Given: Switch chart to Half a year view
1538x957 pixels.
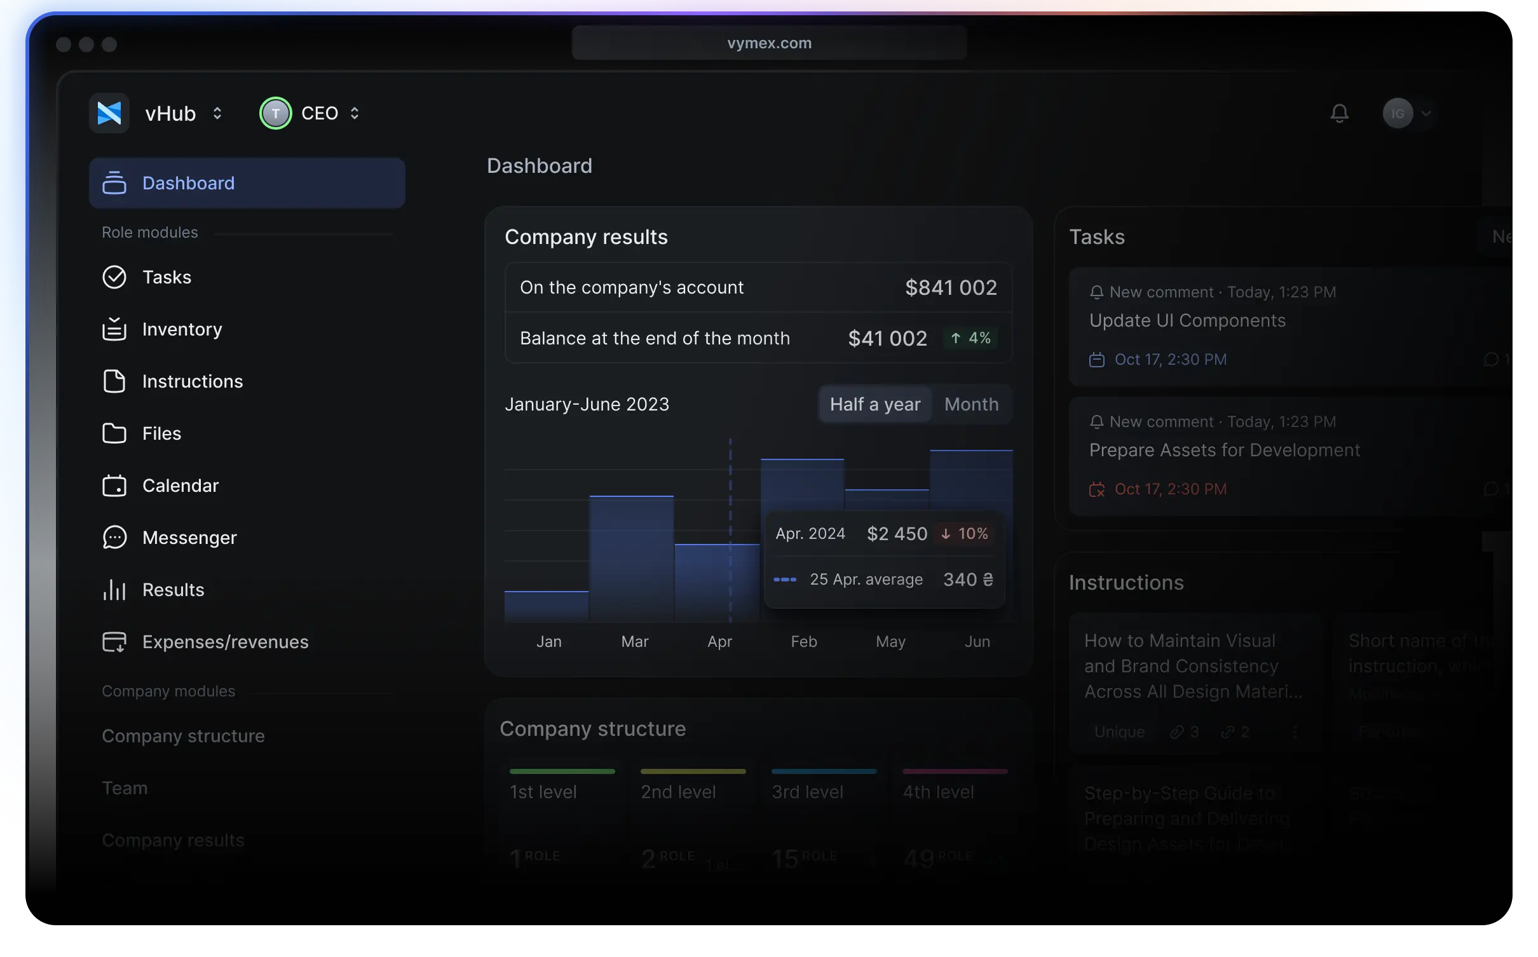Looking at the screenshot, I should point(874,404).
